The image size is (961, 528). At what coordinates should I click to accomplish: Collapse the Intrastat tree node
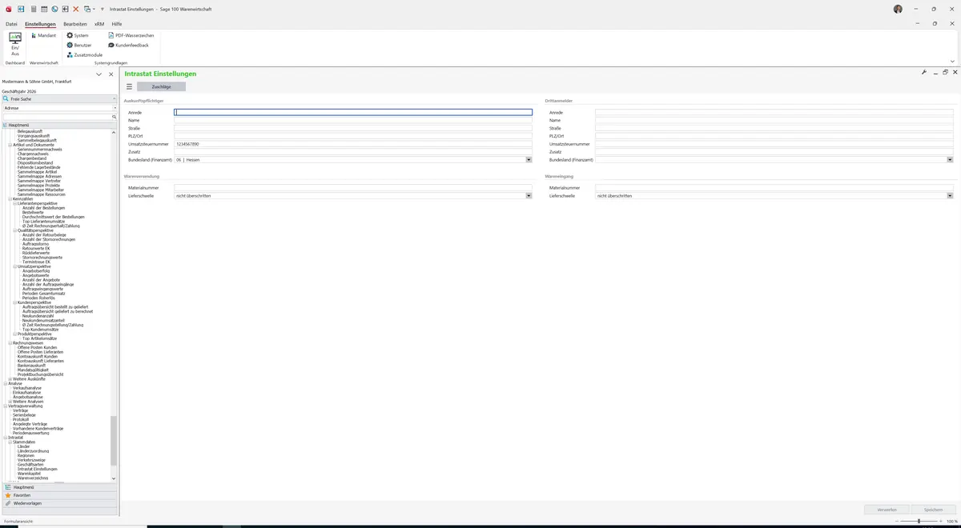tap(6, 438)
